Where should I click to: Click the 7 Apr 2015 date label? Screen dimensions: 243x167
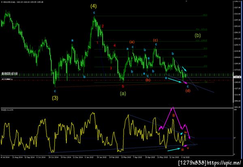[138, 157]
